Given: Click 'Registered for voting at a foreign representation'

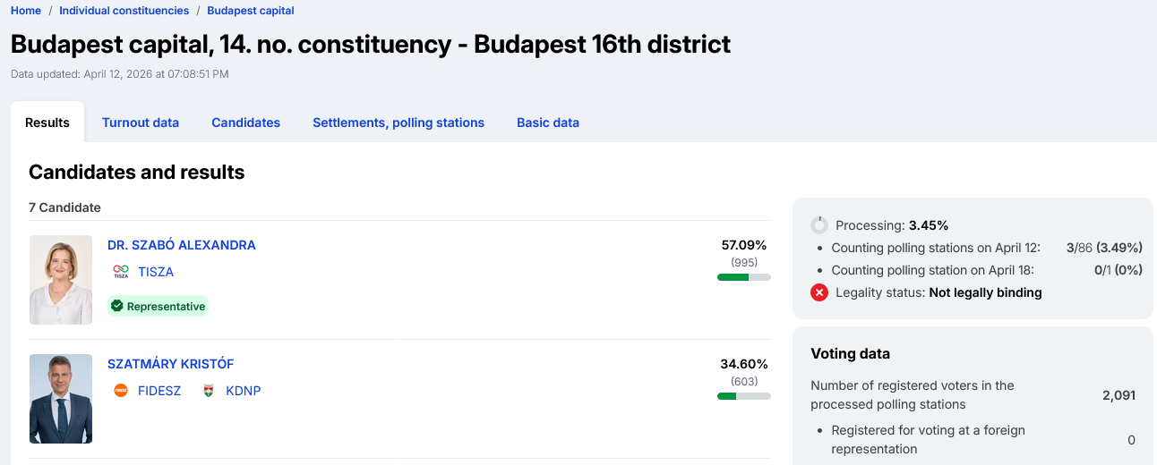Looking at the screenshot, I should [x=928, y=440].
